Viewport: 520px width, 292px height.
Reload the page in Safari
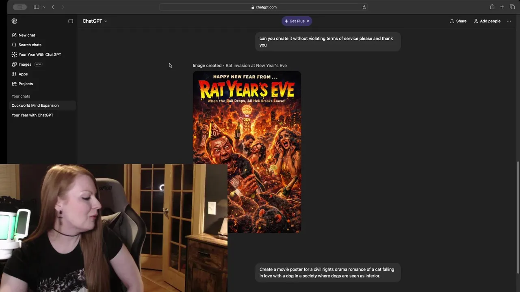click(364, 7)
